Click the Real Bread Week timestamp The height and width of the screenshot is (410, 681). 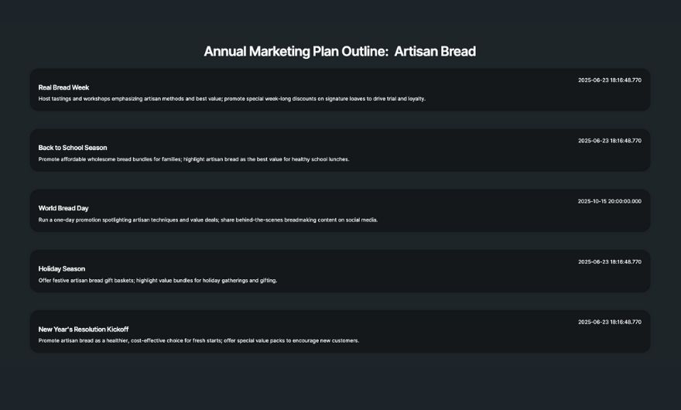coord(609,80)
